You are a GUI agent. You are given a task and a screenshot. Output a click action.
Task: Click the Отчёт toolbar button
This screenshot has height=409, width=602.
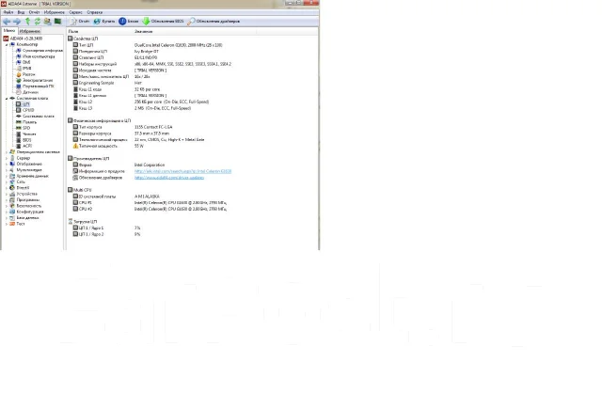click(80, 22)
